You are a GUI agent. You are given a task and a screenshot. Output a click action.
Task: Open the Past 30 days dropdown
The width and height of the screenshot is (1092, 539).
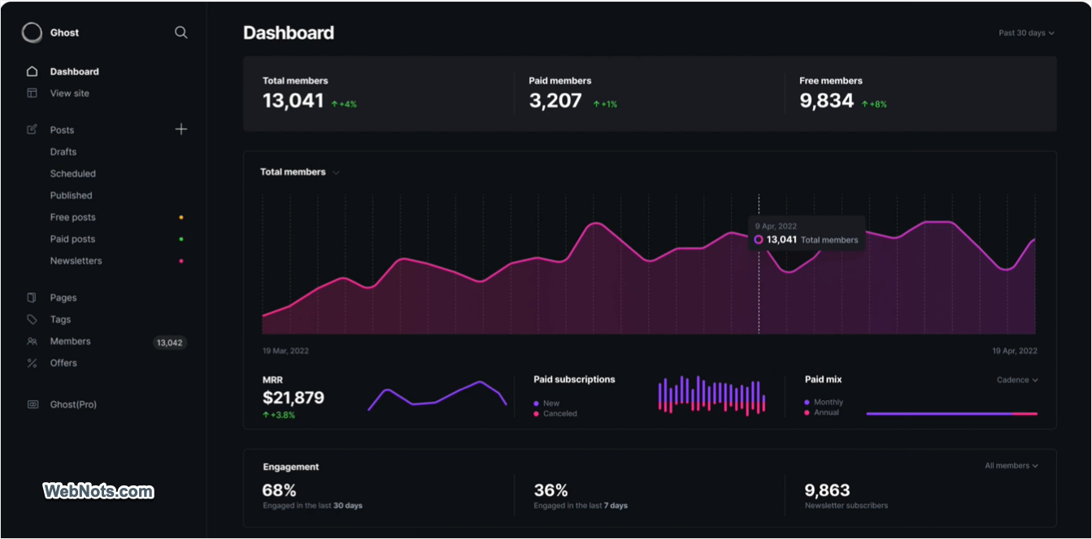pyautogui.click(x=1026, y=33)
